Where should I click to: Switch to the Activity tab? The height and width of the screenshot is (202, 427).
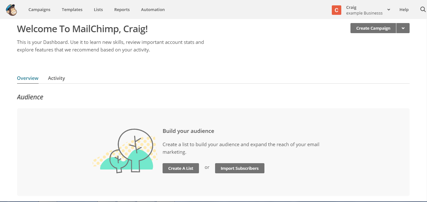(x=56, y=78)
